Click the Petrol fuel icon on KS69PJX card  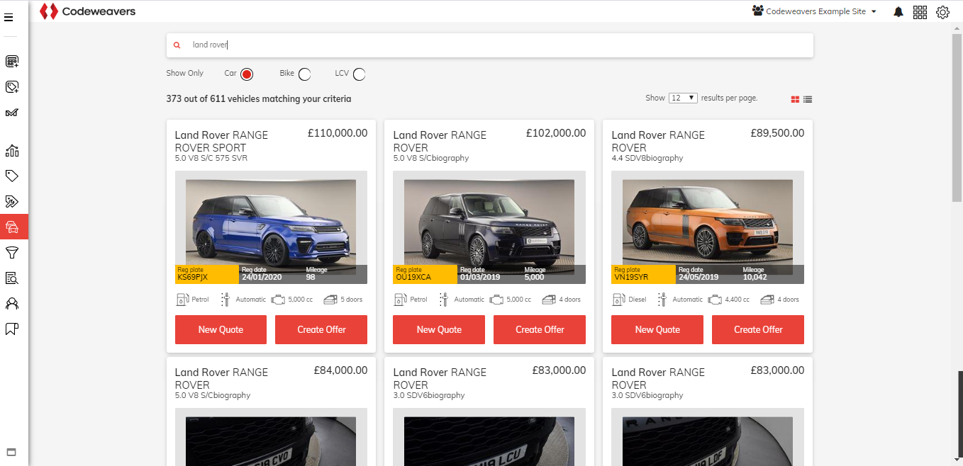(182, 300)
